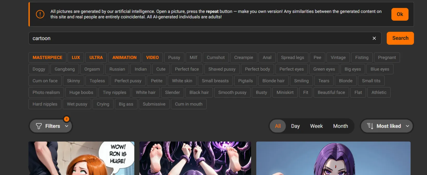The width and height of the screenshot is (427, 175).
Task: Select the Russian tag chip
Action: [x=117, y=69]
